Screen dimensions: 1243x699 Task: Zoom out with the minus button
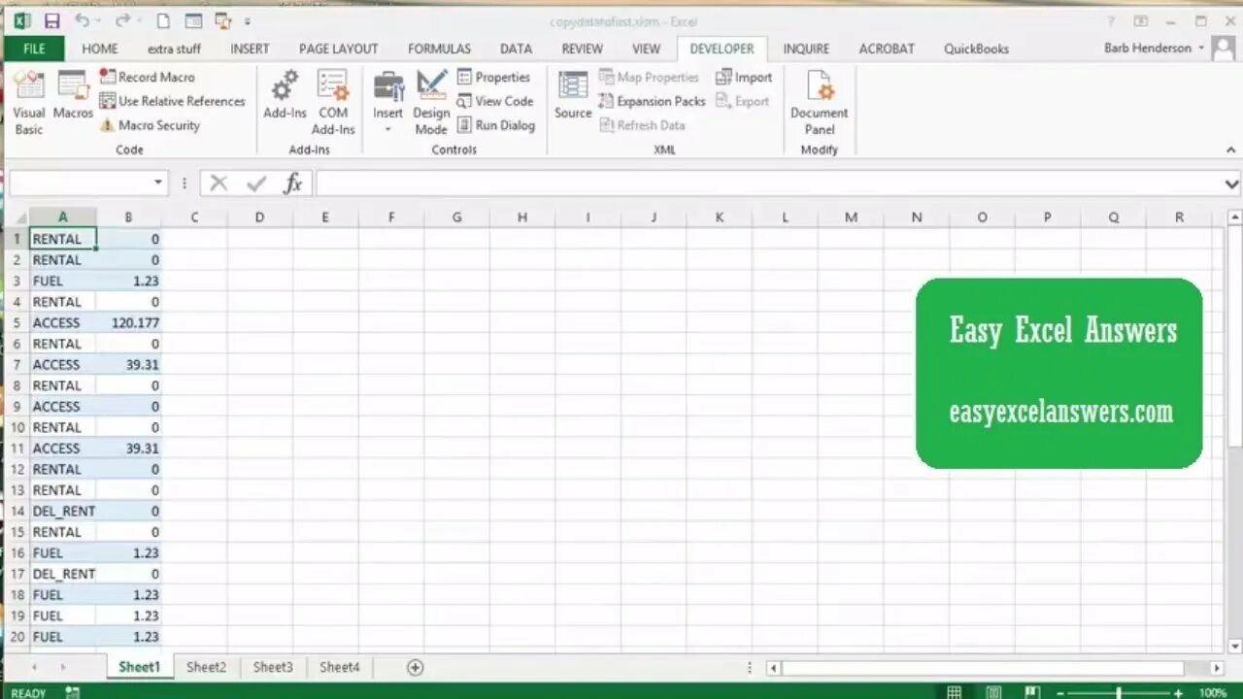1059,692
